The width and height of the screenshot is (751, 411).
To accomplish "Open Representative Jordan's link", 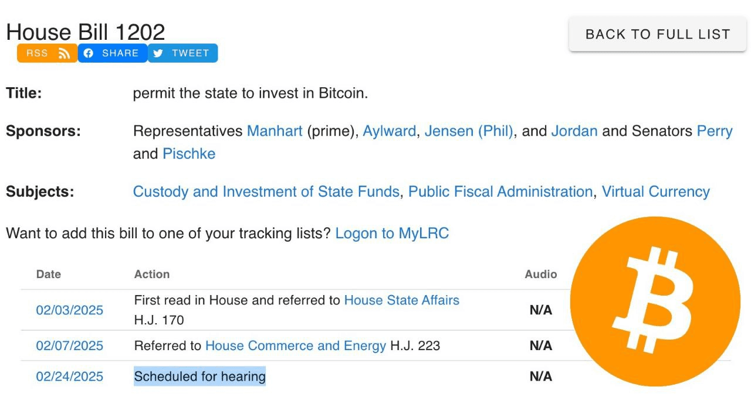I will click(x=574, y=131).
